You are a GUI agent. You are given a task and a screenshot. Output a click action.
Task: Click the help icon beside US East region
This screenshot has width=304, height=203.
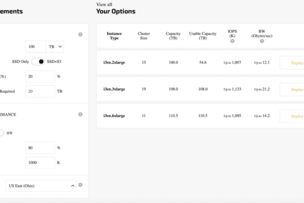80,185
